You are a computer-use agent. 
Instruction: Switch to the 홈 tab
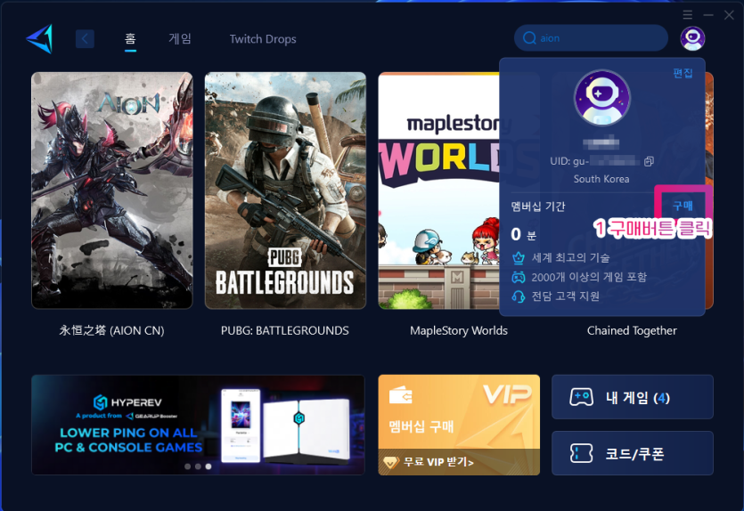[x=130, y=39]
